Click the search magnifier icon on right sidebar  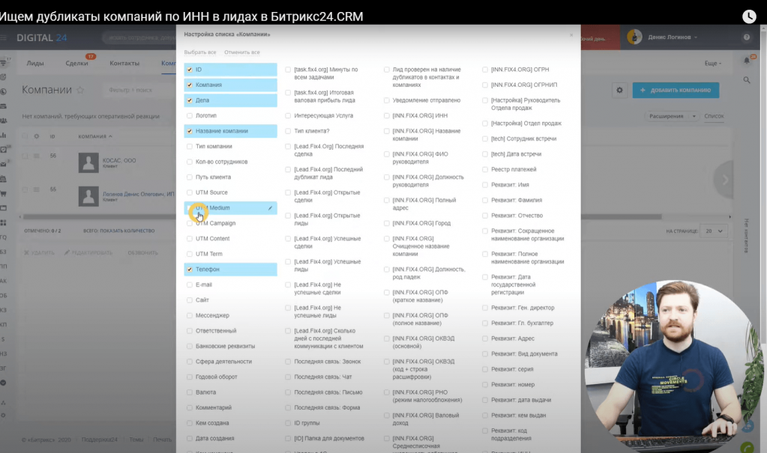tap(747, 79)
